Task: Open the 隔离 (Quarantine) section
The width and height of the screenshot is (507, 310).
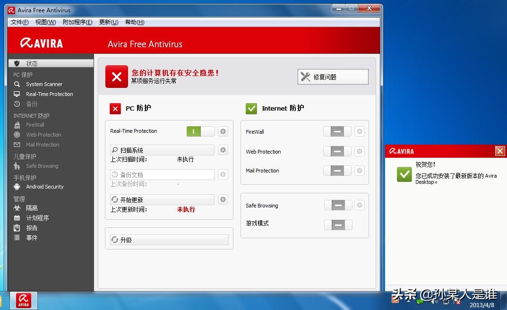Action: tap(32, 208)
